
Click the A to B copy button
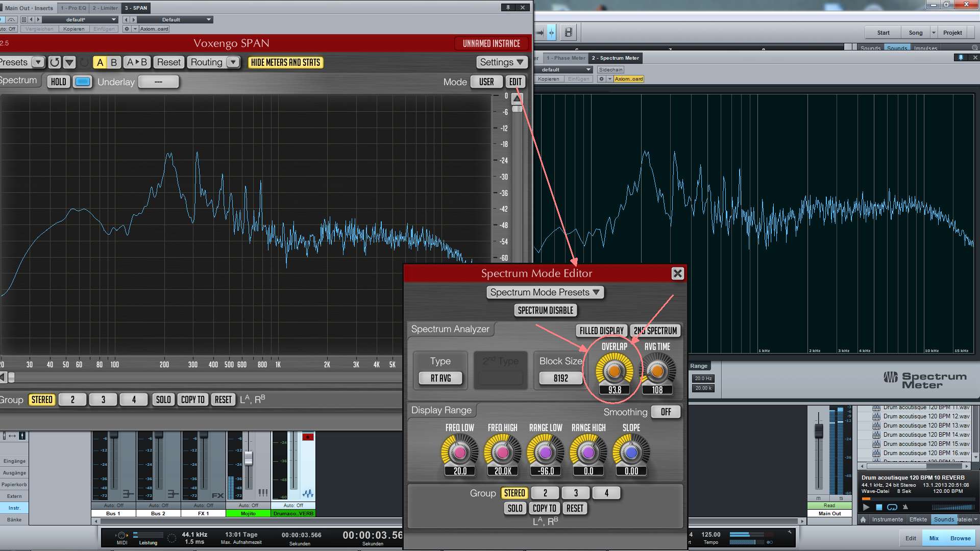click(x=136, y=62)
